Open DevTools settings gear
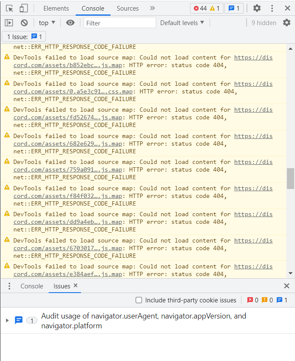295x361 pixels. coord(257,8)
